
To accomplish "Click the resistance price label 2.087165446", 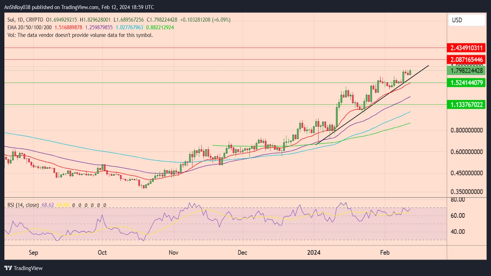I will (x=466, y=59).
